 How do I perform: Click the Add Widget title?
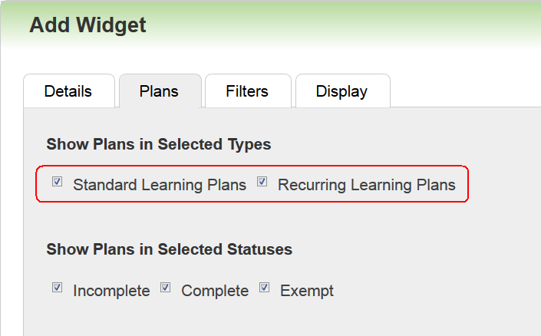(x=87, y=25)
